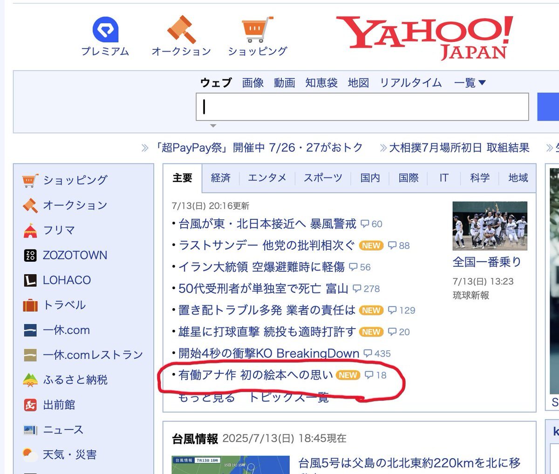This screenshot has height=474, width=559.
Task: Click comment icon beside 雄星に打球直撃 headline
Action: (x=392, y=332)
